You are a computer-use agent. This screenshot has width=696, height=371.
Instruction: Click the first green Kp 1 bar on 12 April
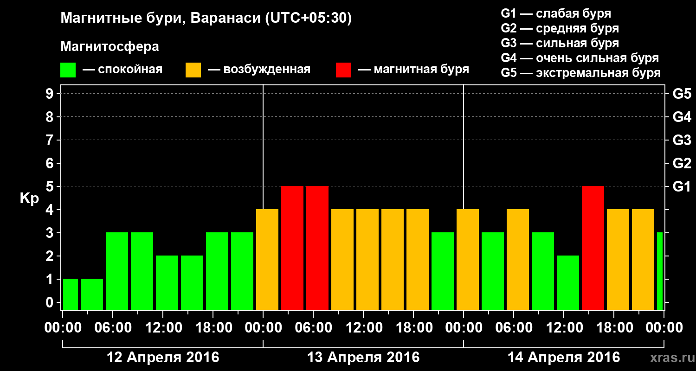pyautogui.click(x=71, y=294)
